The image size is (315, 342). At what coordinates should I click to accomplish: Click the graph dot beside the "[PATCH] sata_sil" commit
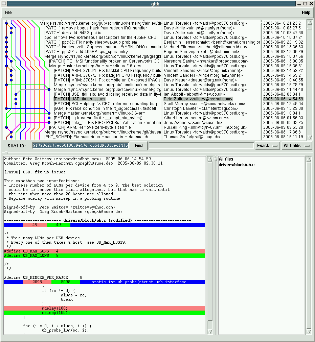click(49, 122)
